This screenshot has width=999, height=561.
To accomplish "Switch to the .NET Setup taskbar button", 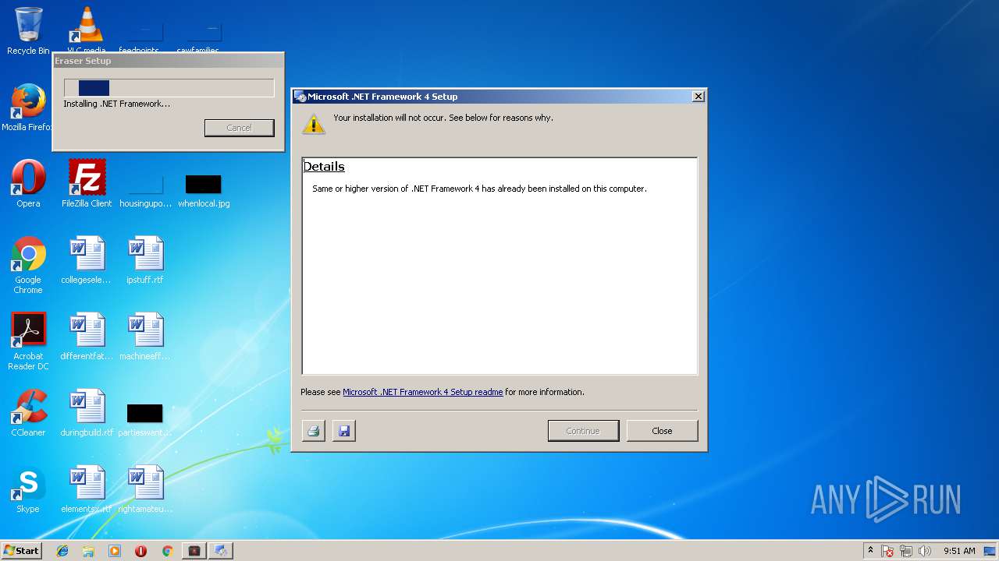I will tap(221, 551).
